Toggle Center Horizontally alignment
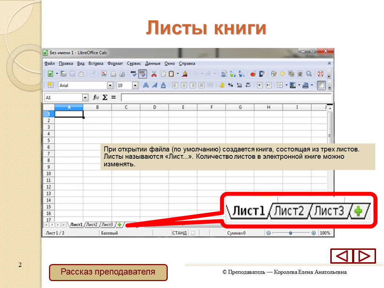384x288 pixels. 184,85
